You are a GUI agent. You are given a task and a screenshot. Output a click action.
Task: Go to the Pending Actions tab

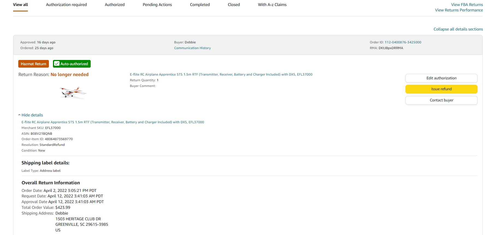pyautogui.click(x=157, y=5)
